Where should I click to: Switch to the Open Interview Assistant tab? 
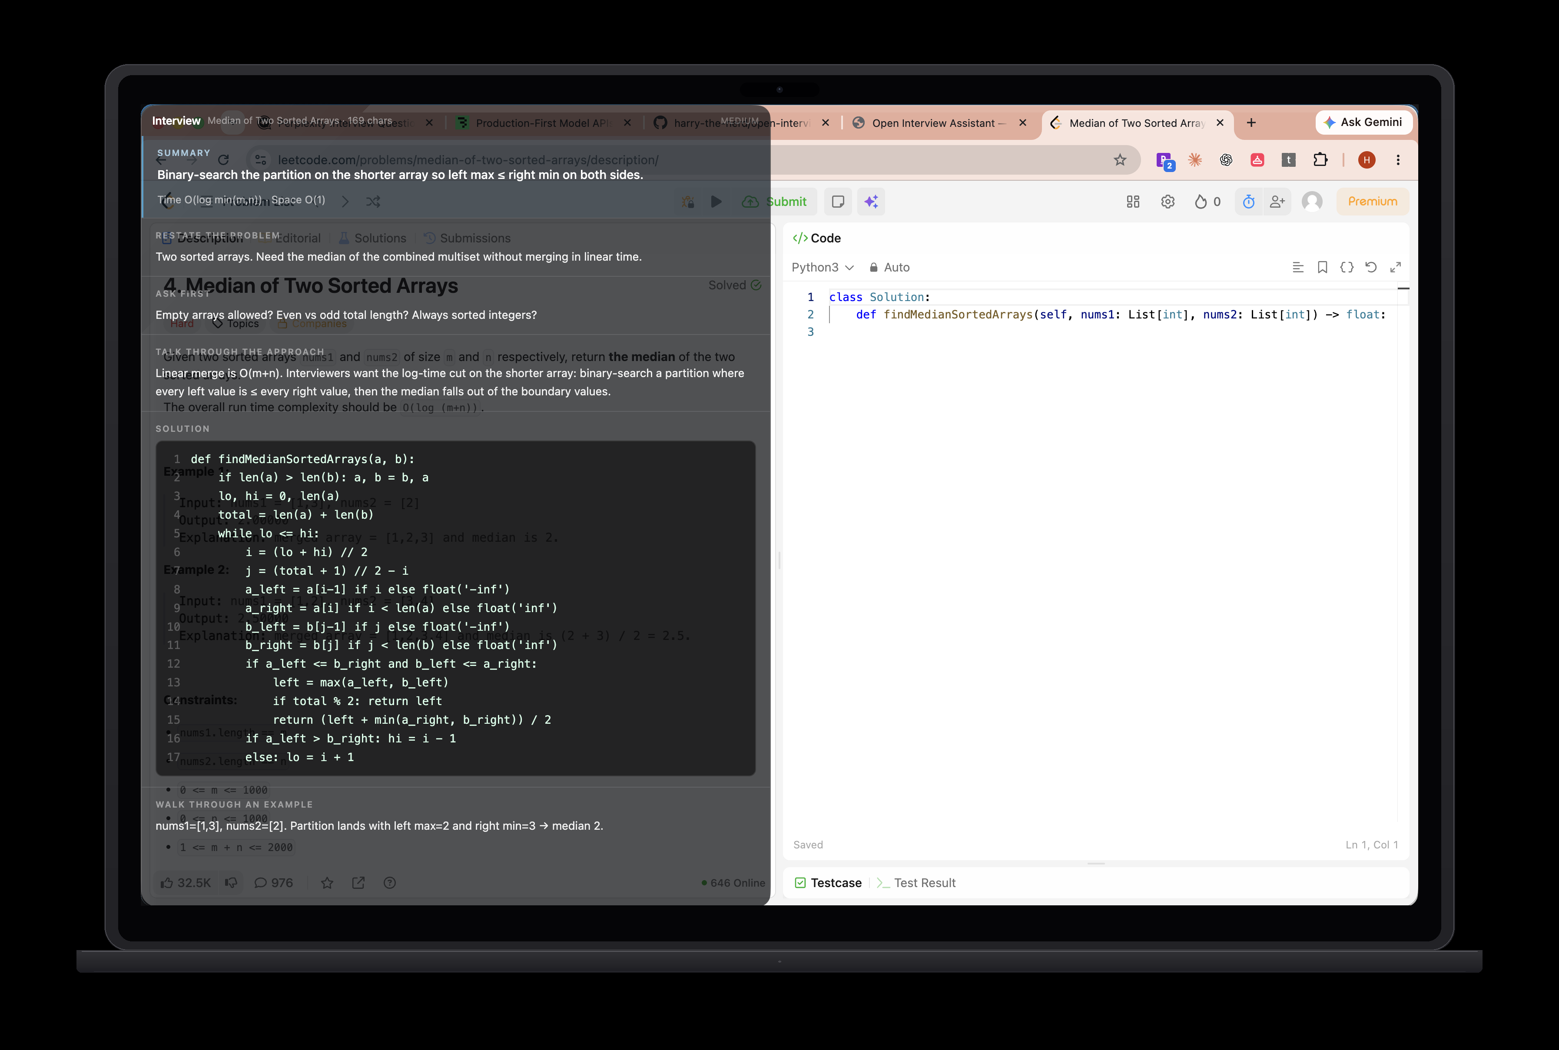click(938, 123)
